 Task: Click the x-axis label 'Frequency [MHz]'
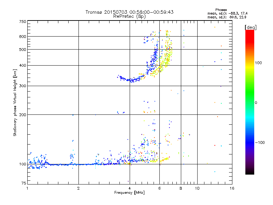pyautogui.click(x=129, y=193)
